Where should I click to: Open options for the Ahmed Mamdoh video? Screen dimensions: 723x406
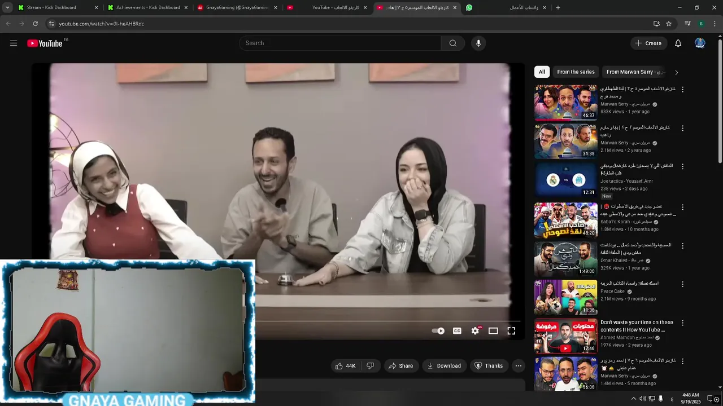pyautogui.click(x=682, y=323)
